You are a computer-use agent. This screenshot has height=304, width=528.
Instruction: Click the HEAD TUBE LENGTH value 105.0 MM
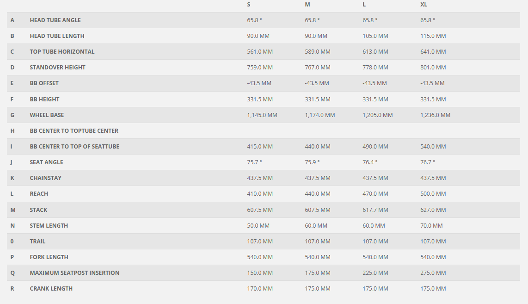[375, 36]
